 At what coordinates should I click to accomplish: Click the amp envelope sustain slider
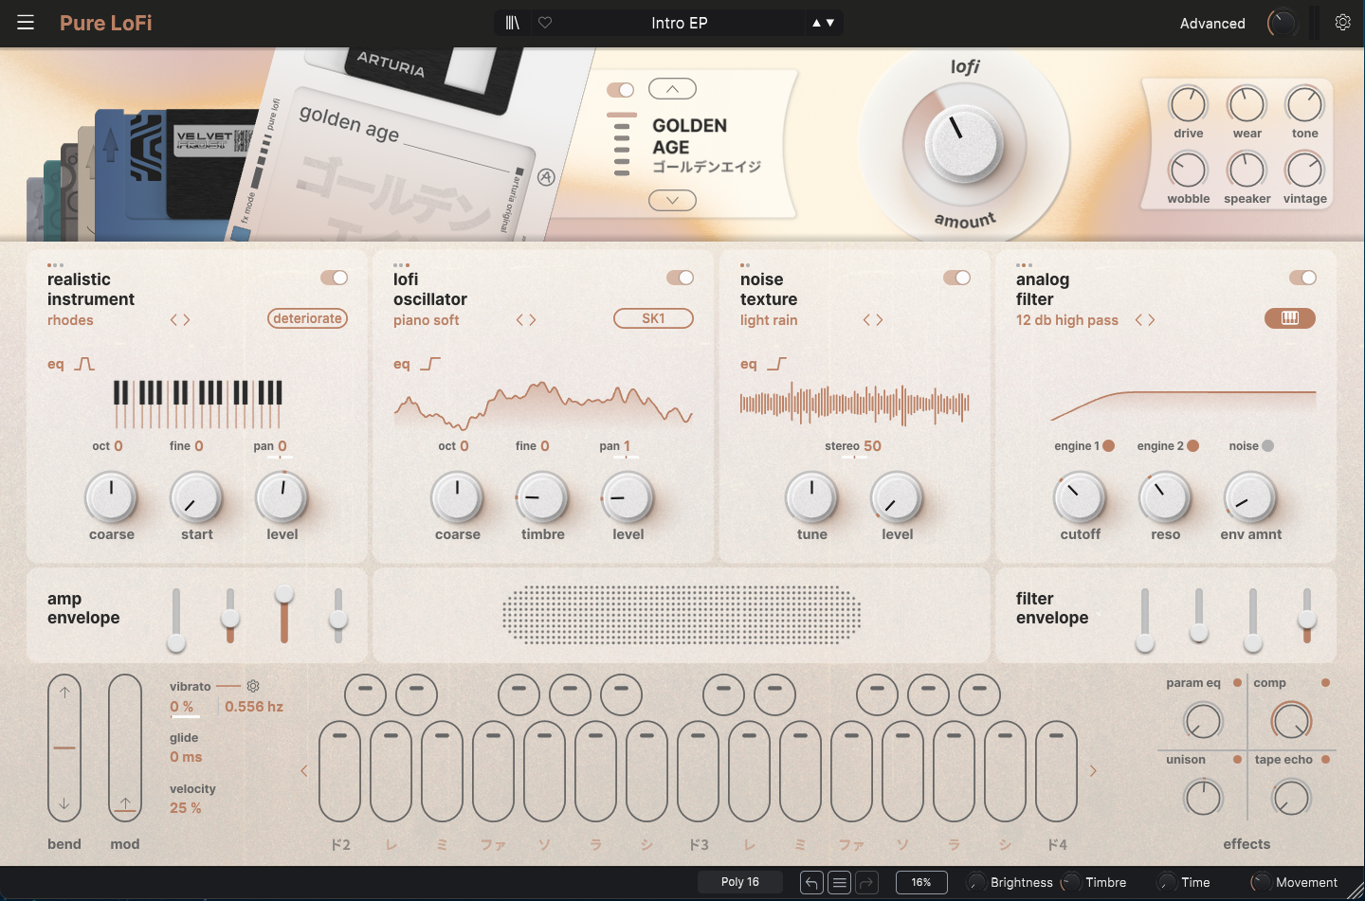tap(283, 616)
